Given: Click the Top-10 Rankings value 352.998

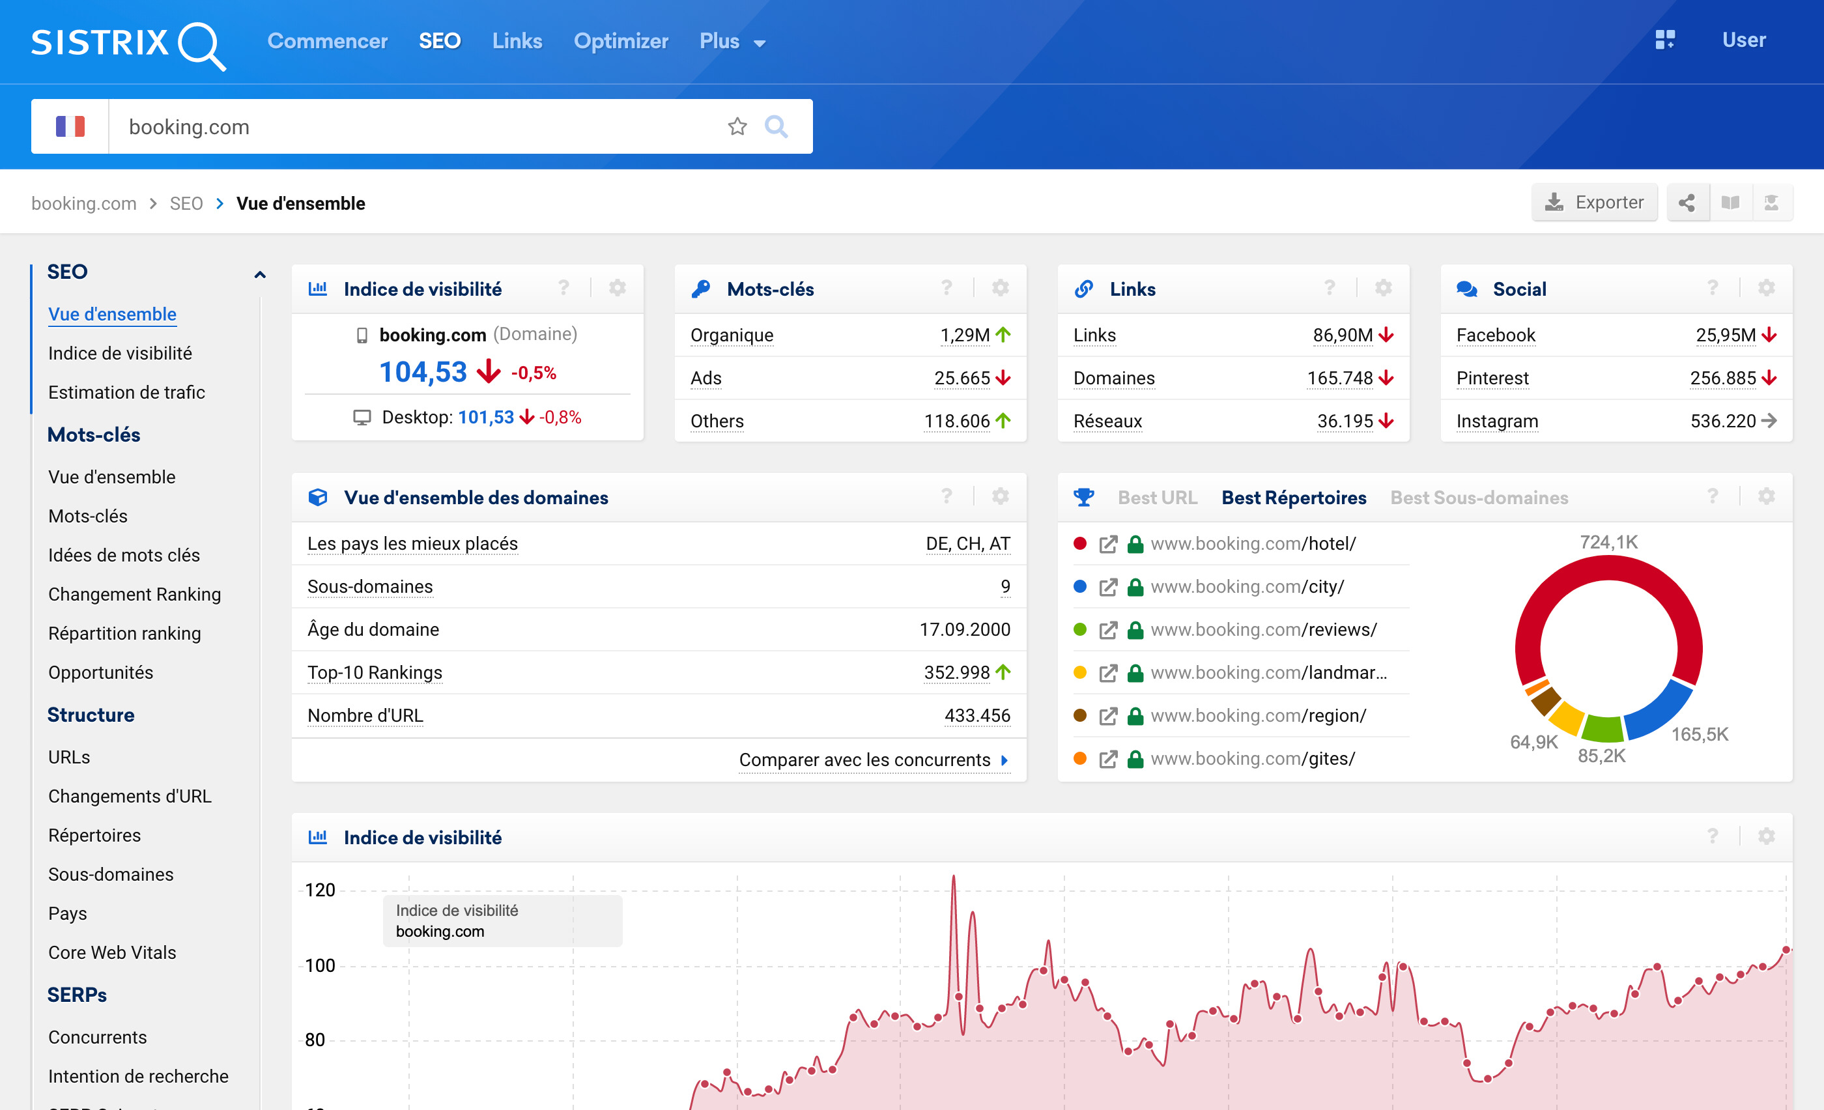Looking at the screenshot, I should pos(956,673).
